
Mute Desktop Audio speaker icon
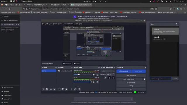tap(94, 75)
